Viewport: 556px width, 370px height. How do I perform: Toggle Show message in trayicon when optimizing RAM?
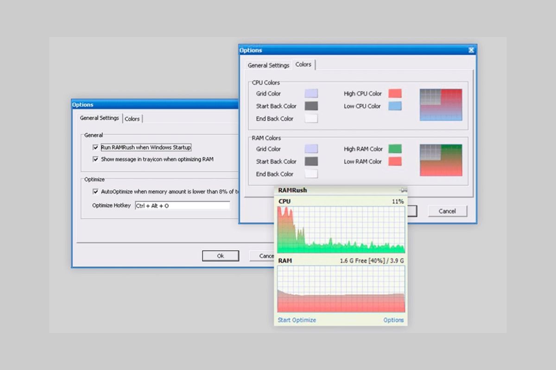(x=96, y=159)
